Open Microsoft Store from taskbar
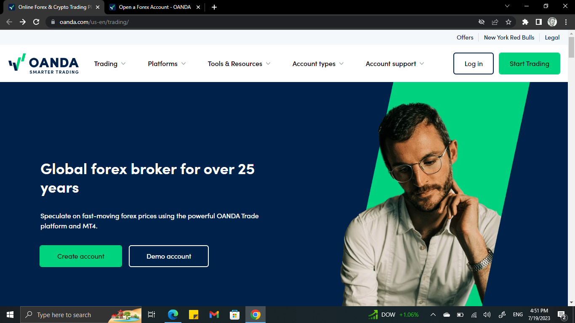This screenshot has height=323, width=575. click(x=234, y=315)
